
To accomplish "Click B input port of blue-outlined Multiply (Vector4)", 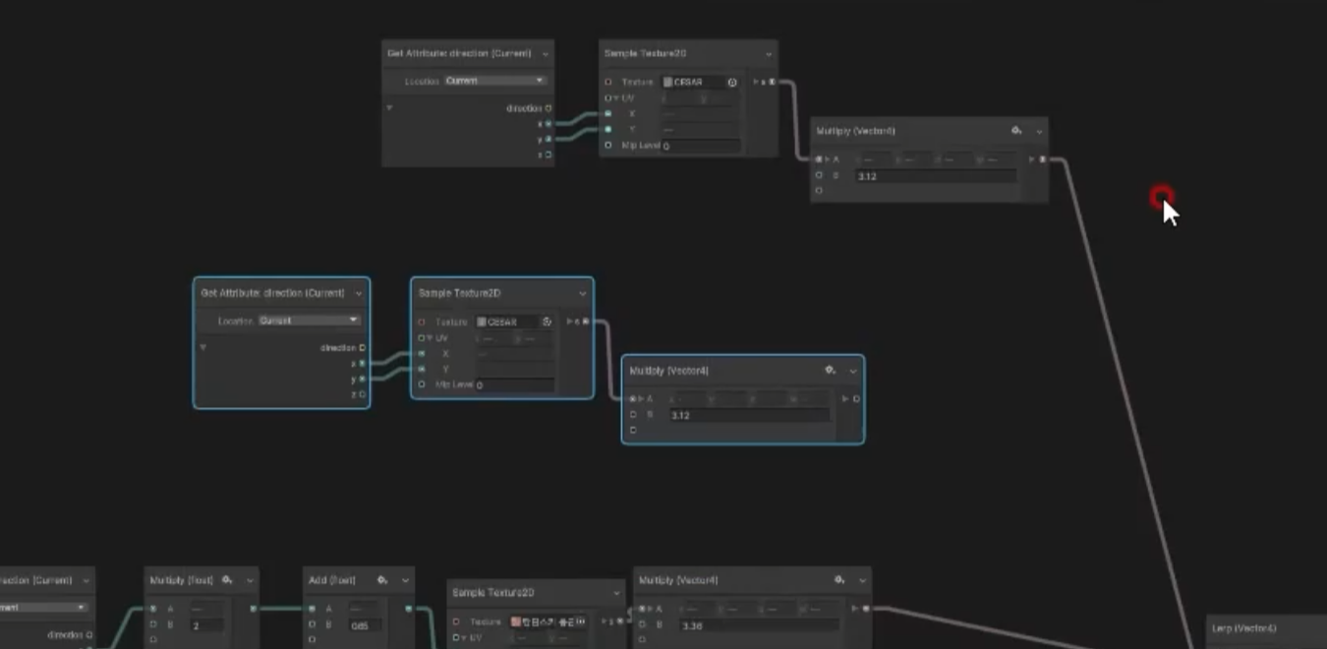I will pyautogui.click(x=633, y=414).
